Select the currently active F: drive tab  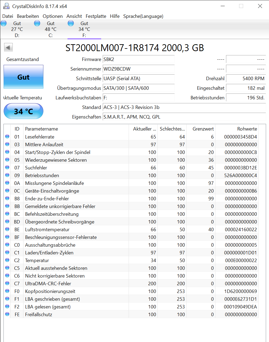[84, 29]
